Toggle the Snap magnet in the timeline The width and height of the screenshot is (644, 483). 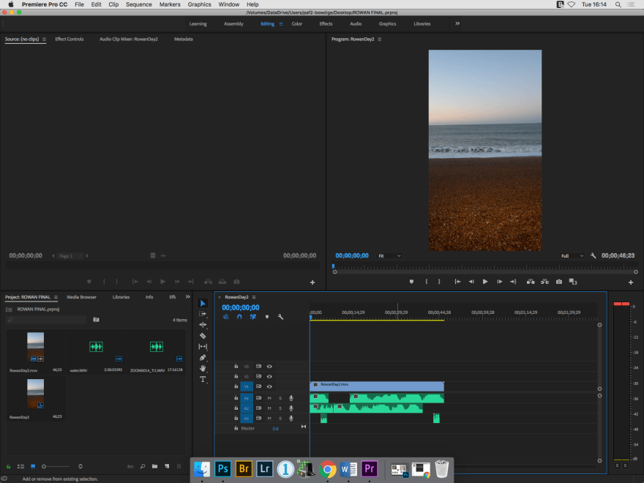(x=240, y=316)
